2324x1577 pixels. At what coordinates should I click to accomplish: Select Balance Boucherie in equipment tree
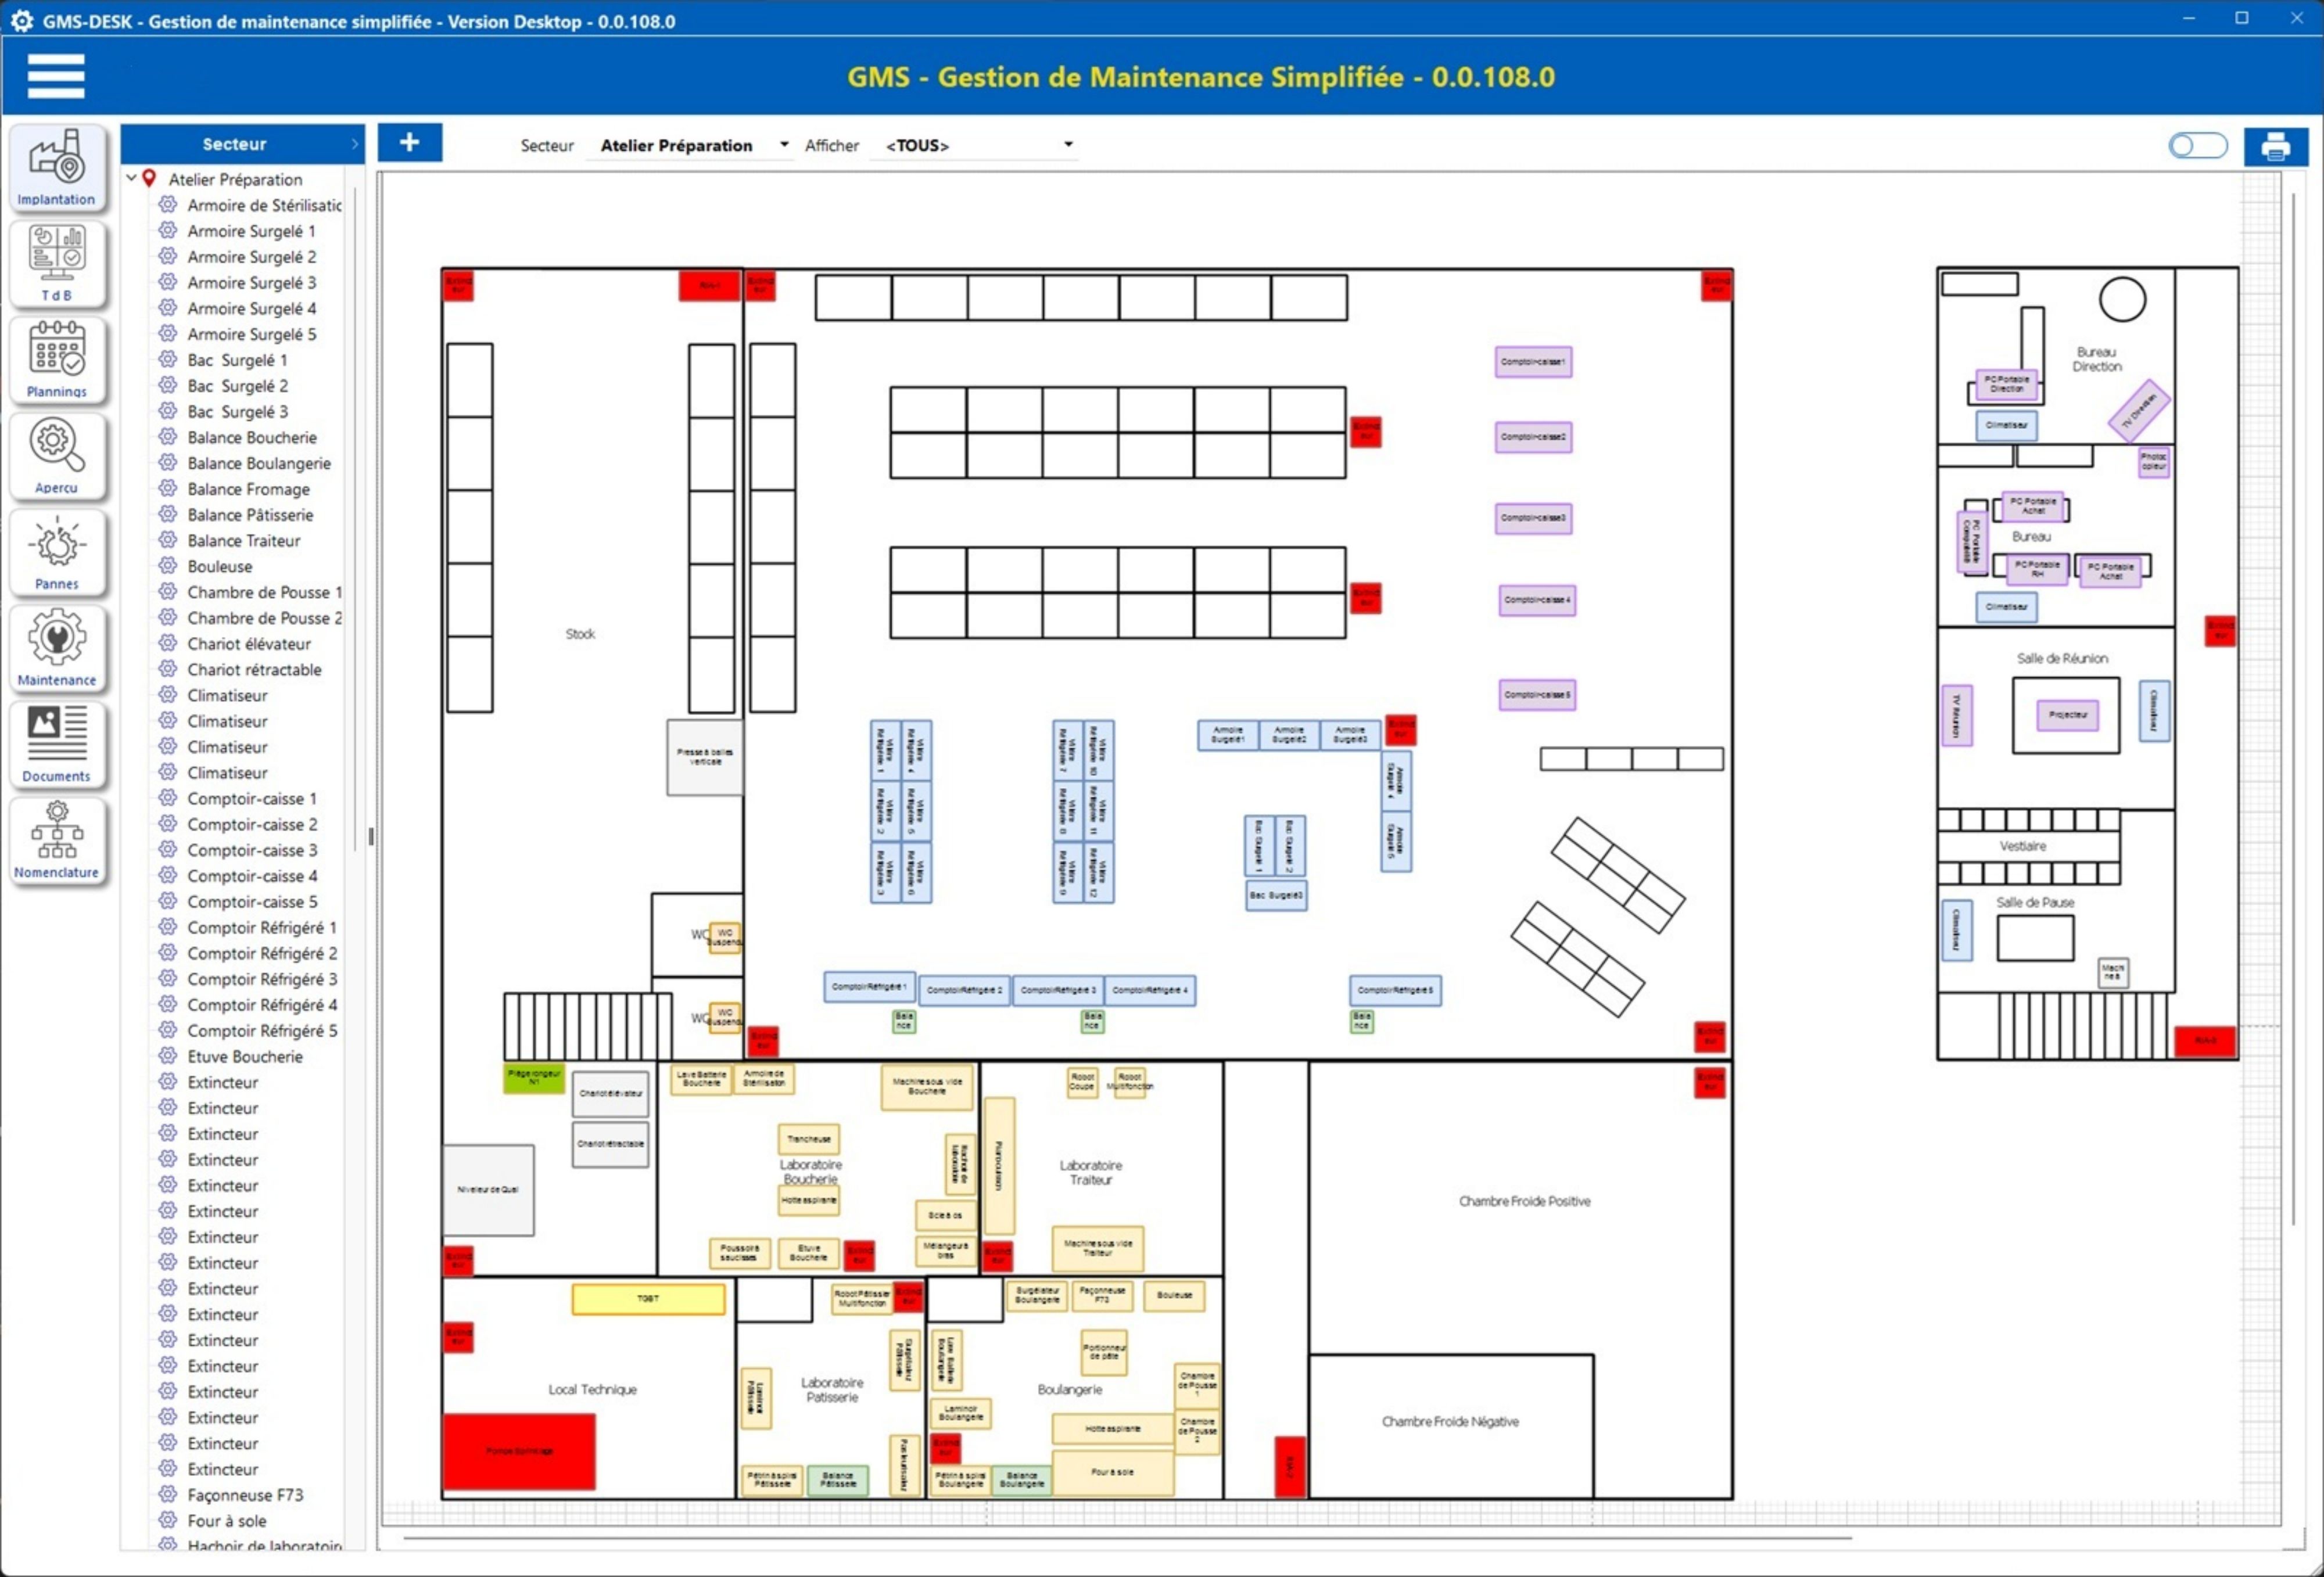(x=252, y=437)
